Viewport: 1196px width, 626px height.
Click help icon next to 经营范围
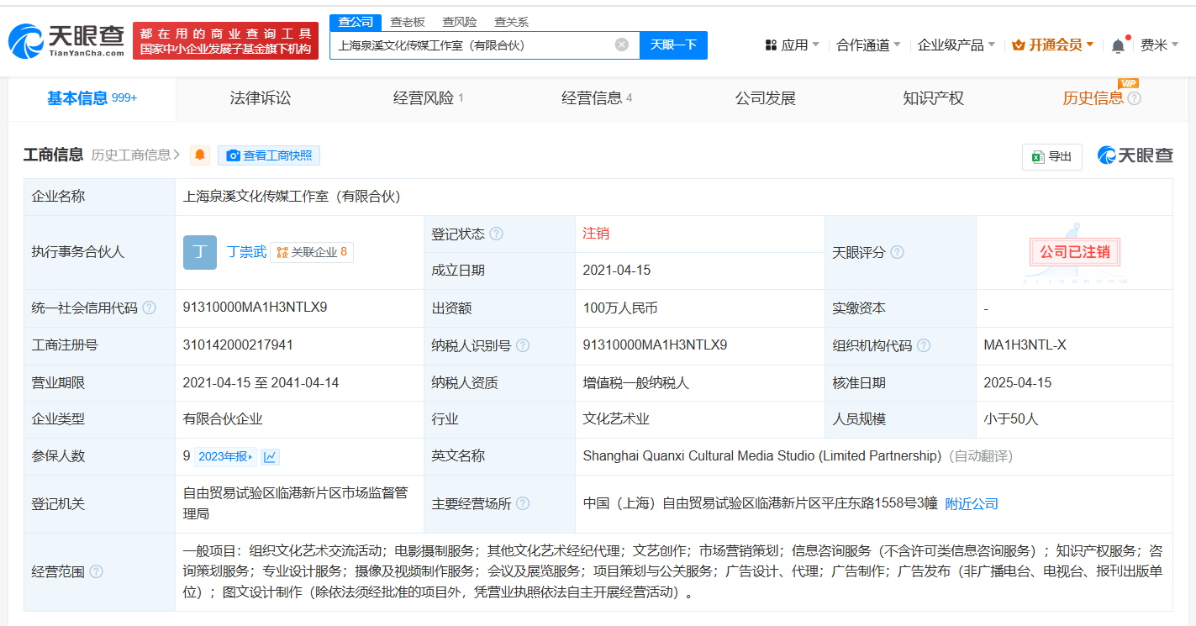pos(97,571)
